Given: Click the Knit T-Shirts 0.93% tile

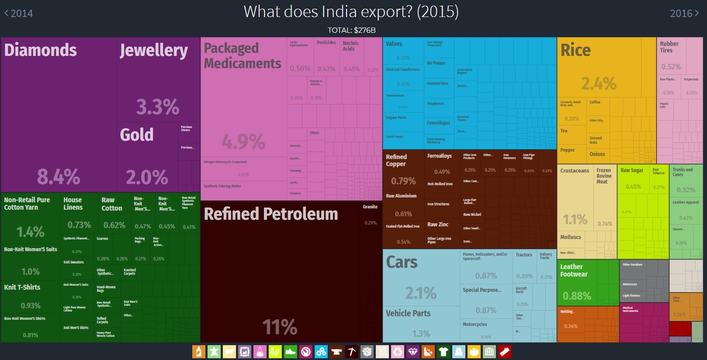Looking at the screenshot, I should 31,298.
